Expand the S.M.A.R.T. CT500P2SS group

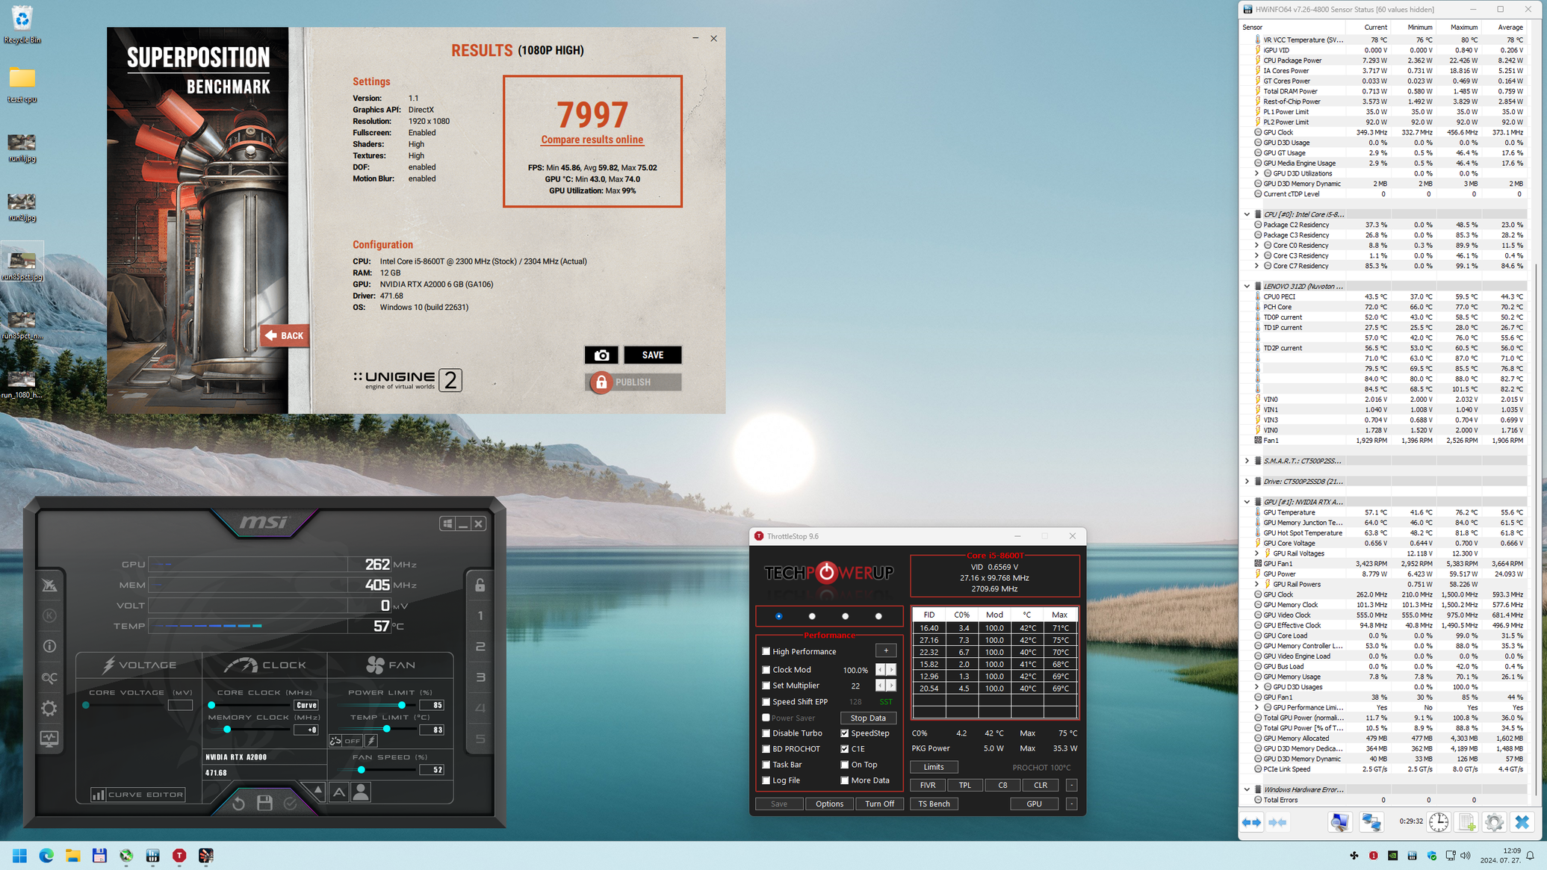click(x=1247, y=461)
